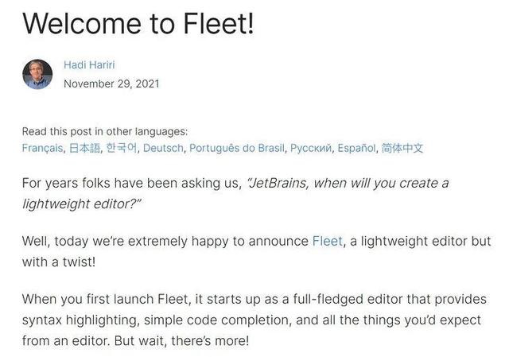Select the 한국어 language link
509x357 pixels.
coord(122,148)
